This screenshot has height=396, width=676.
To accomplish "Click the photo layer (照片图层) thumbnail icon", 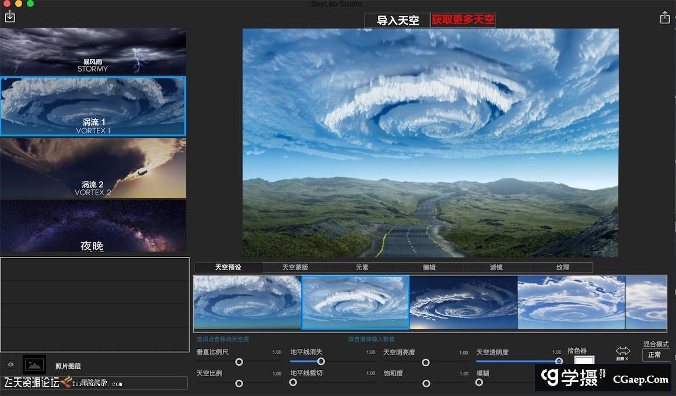I will tap(33, 365).
